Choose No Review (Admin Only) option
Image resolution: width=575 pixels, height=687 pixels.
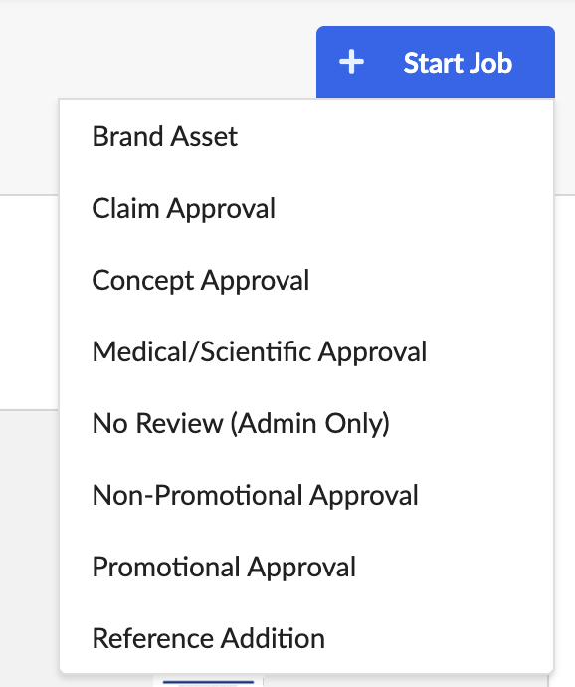coord(306,423)
